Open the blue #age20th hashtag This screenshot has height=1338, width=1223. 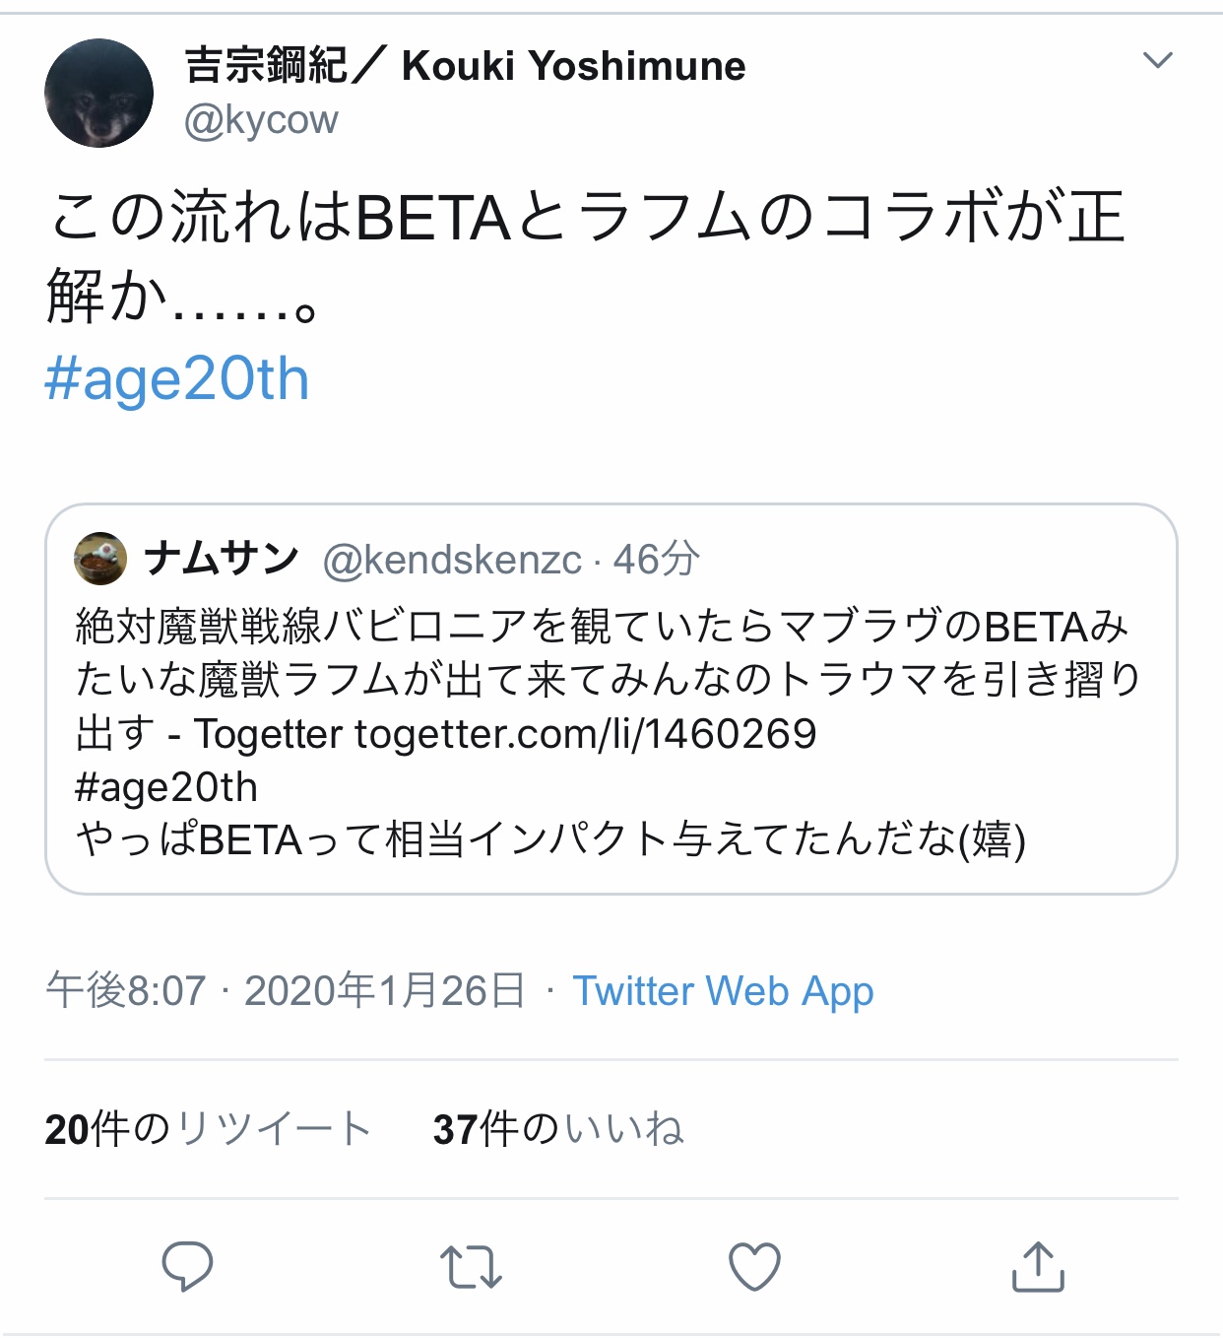(177, 379)
